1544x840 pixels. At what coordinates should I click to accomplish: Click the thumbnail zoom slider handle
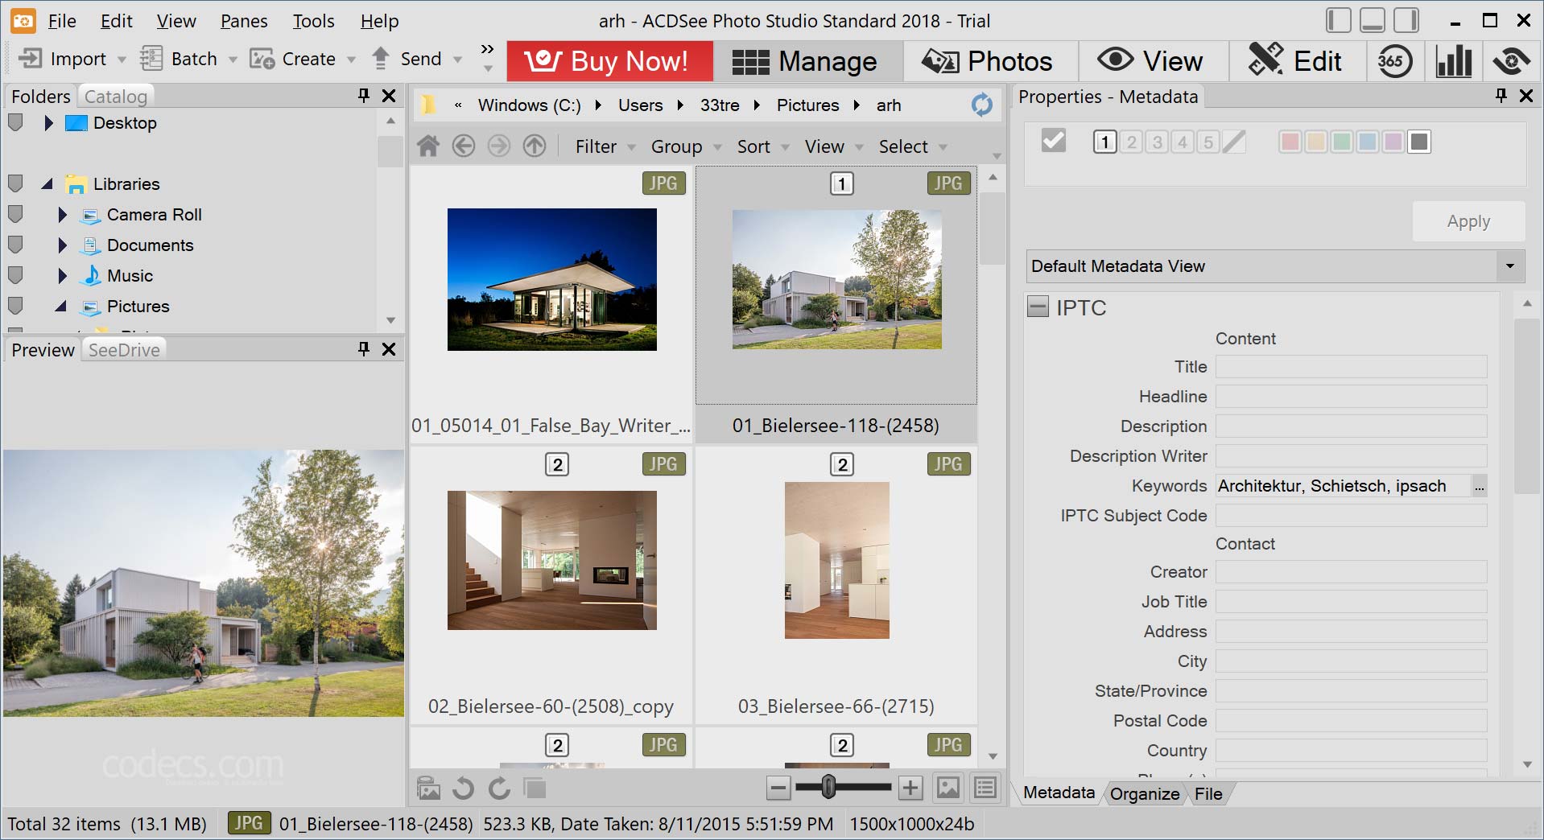(x=828, y=788)
